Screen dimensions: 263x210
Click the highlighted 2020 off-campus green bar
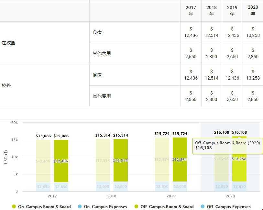click(x=239, y=168)
